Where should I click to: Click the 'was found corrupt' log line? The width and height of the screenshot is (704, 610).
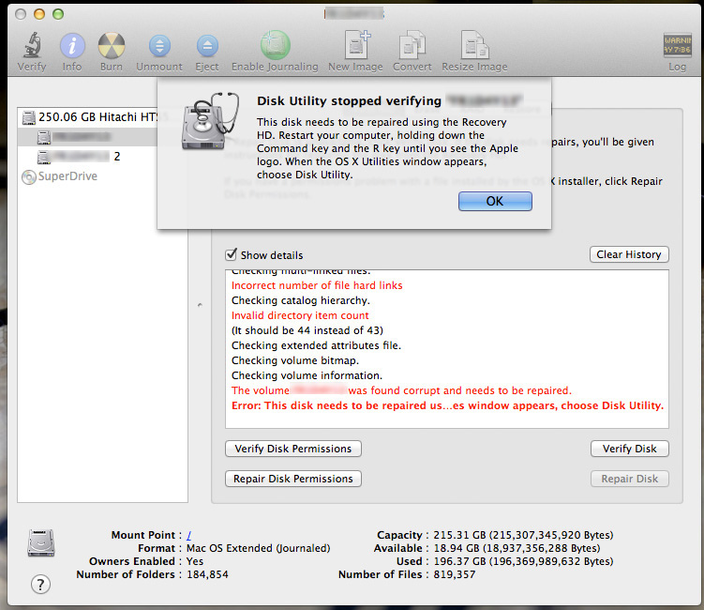point(401,390)
